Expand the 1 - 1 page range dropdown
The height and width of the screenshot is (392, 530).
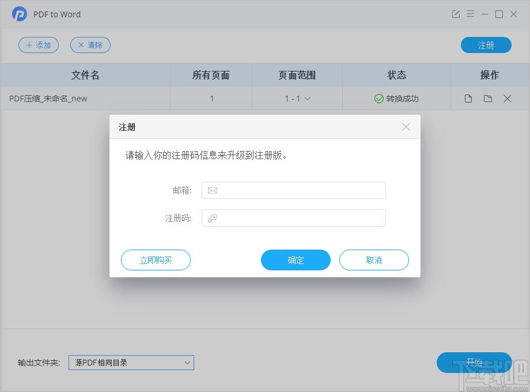pos(297,99)
